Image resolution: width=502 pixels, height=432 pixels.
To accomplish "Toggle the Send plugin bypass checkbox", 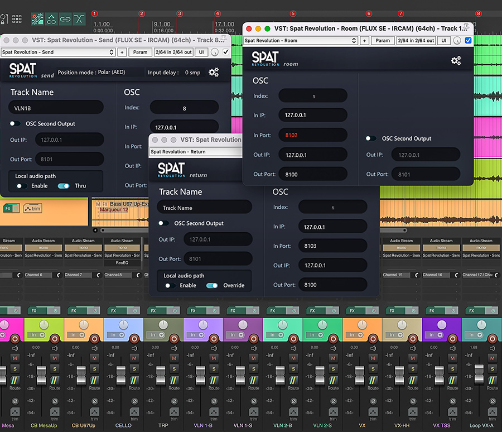I will pos(226,52).
